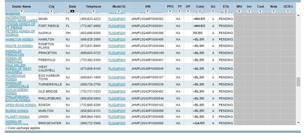
Task: Open Coggin Honda of Ft. Pierce link
Action: pyautogui.click(x=20, y=26)
